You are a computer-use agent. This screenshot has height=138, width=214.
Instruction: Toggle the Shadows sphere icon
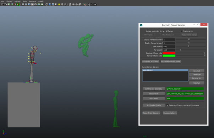pos(62,4)
